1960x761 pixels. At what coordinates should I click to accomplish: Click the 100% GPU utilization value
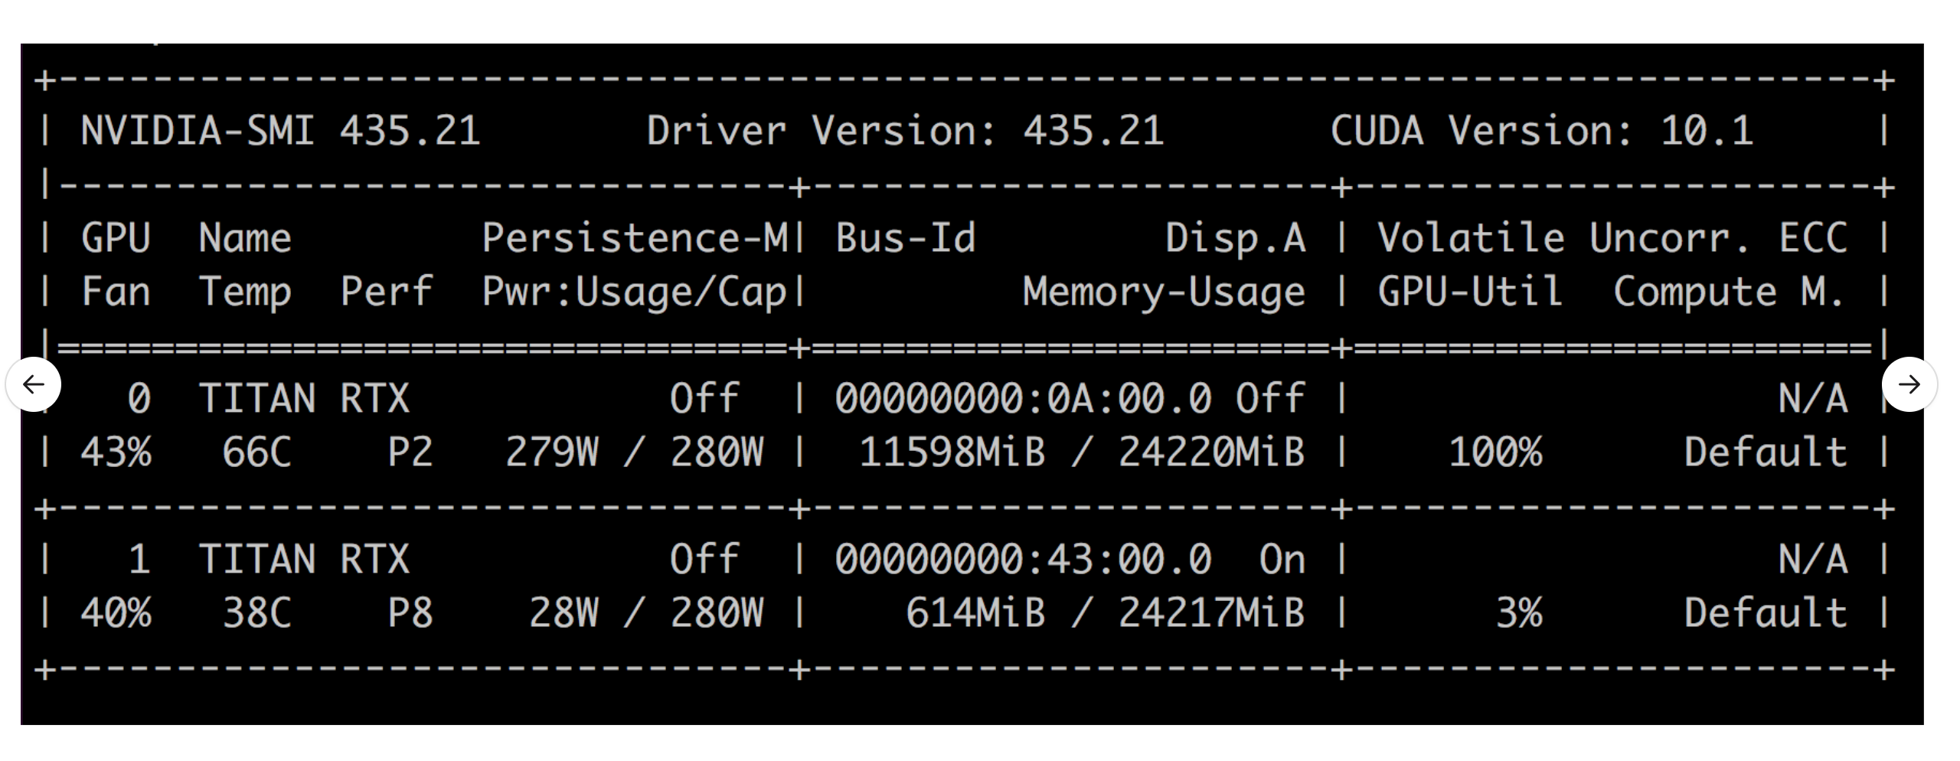pyautogui.click(x=1494, y=452)
